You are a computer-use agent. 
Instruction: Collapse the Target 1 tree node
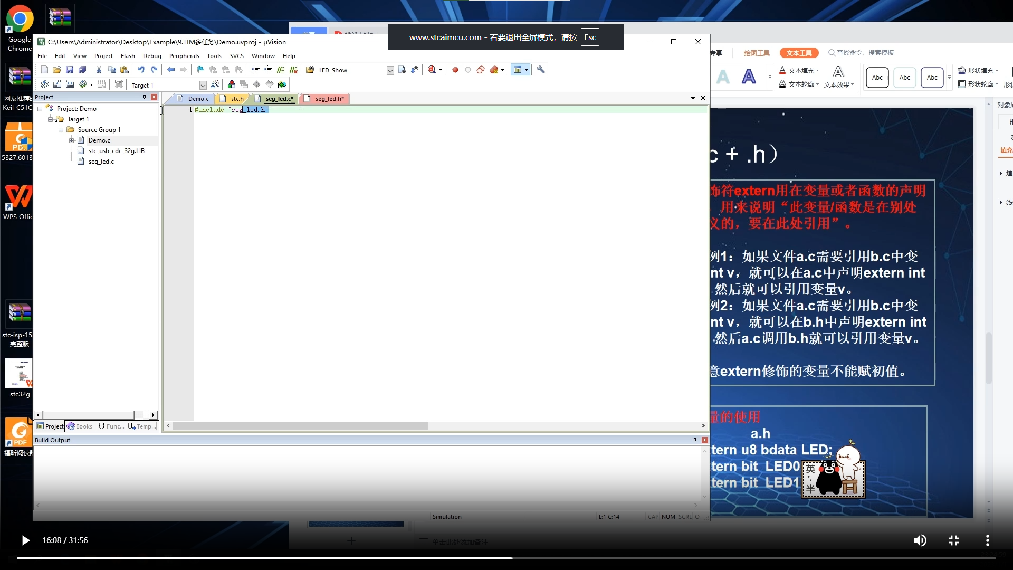tap(50, 119)
